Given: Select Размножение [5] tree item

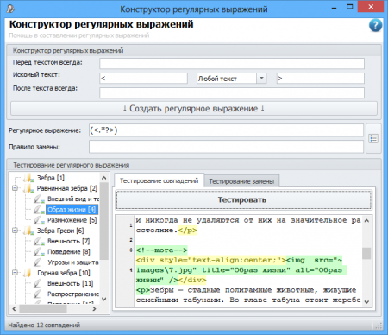Looking at the screenshot, I should coord(72,220).
